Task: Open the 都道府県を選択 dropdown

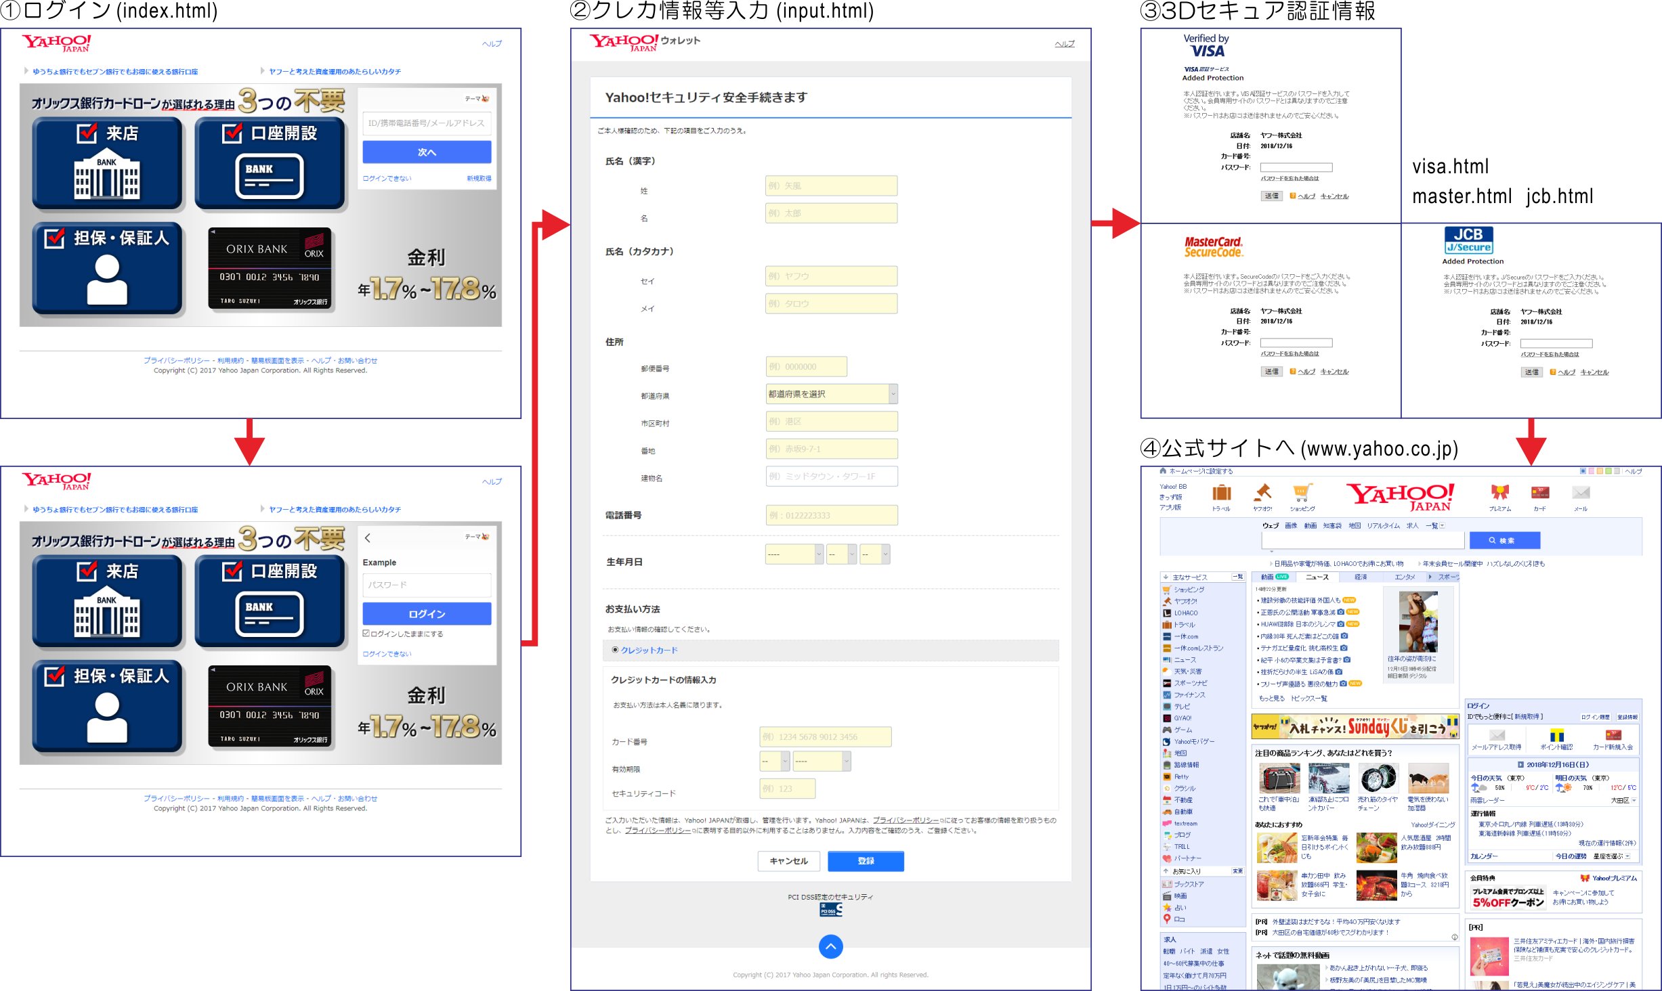Action: coord(831,394)
